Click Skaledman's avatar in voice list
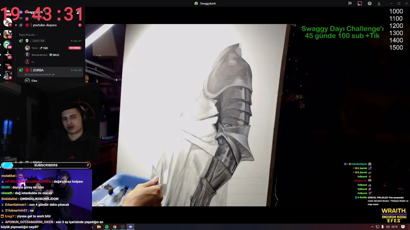The image size is (410, 230). [27, 55]
